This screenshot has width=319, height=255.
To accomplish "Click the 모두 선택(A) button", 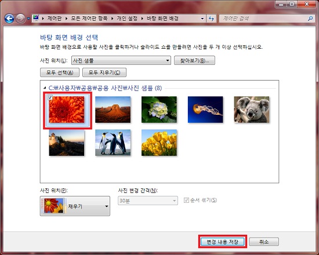I will click(60, 72).
